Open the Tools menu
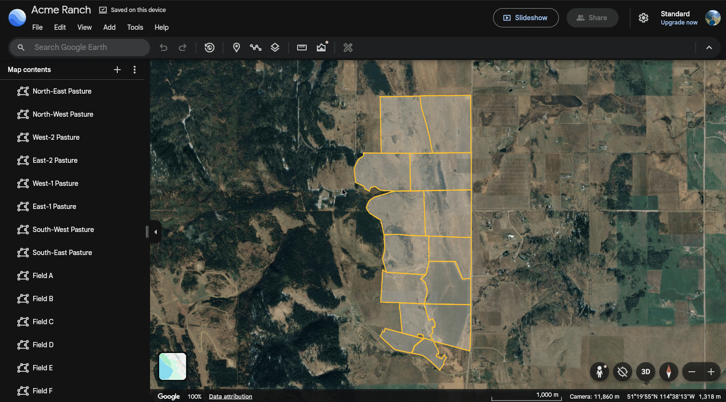Screen dimensions: 726x402 click(135, 27)
